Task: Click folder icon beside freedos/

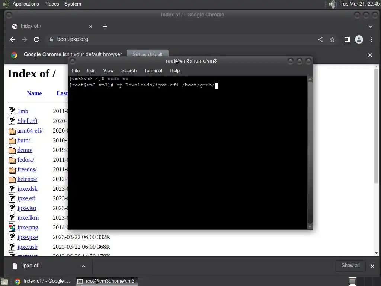Action: tap(12, 170)
